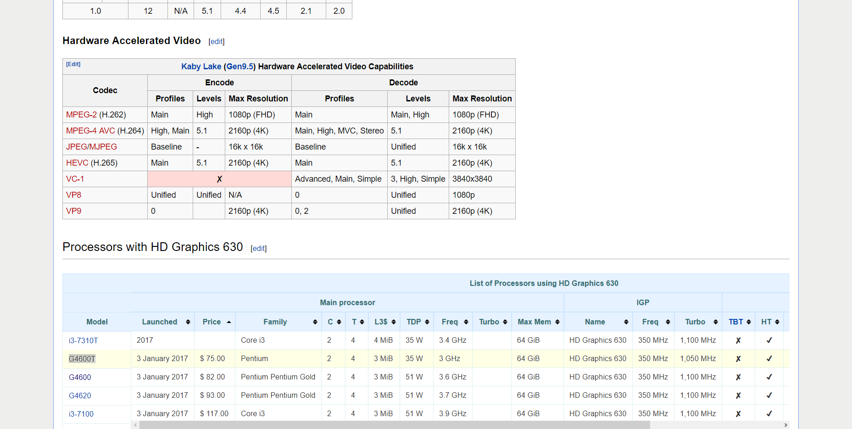
Task: Select the 3.9 GHz frequency cell
Action: tap(453, 413)
